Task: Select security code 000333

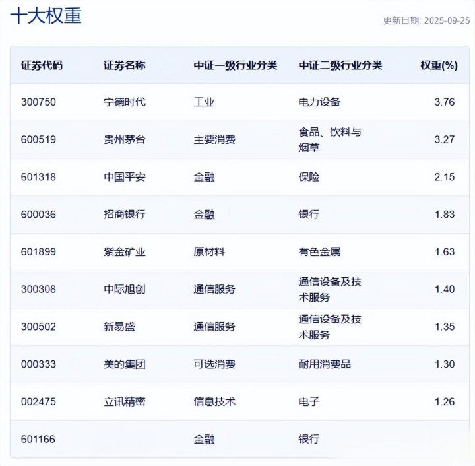Action: pos(38,364)
